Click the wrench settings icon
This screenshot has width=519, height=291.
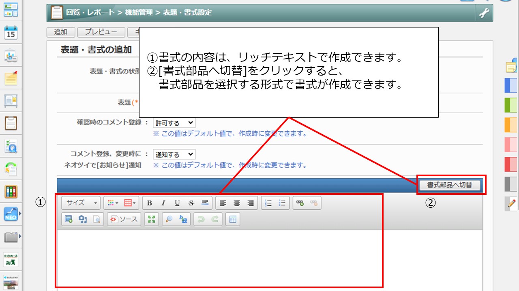click(x=484, y=13)
